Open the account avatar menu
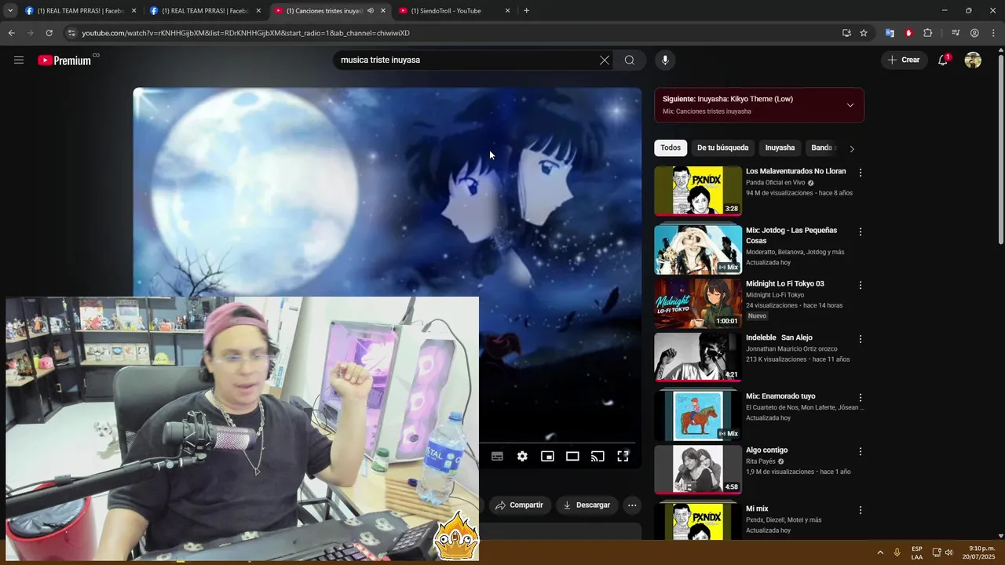1005x565 pixels. pos(973,60)
